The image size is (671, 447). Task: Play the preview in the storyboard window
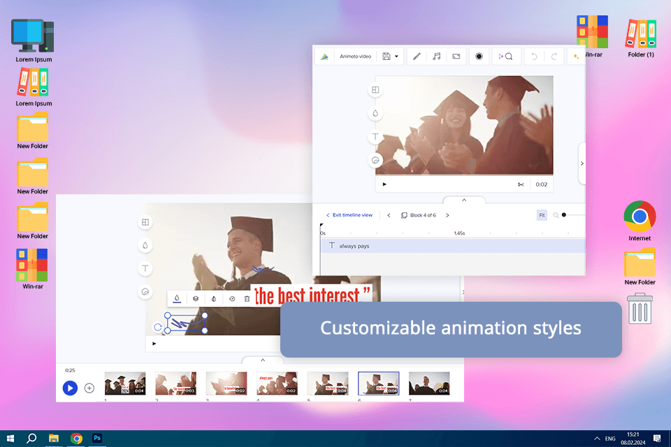pyautogui.click(x=154, y=344)
